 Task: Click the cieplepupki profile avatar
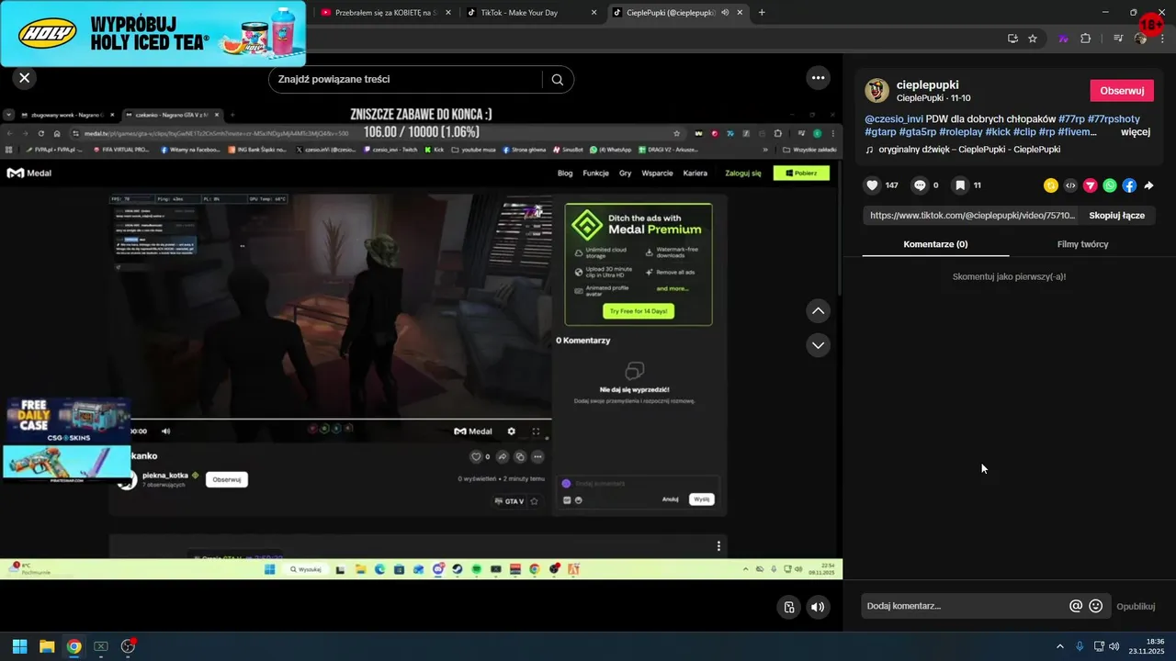click(877, 90)
